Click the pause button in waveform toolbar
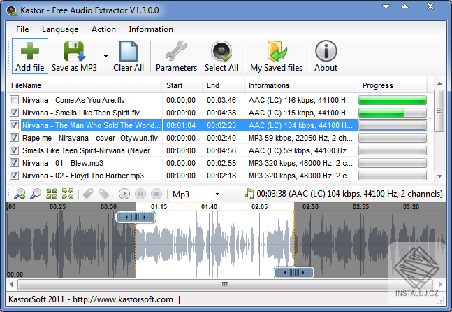 (x=140, y=194)
